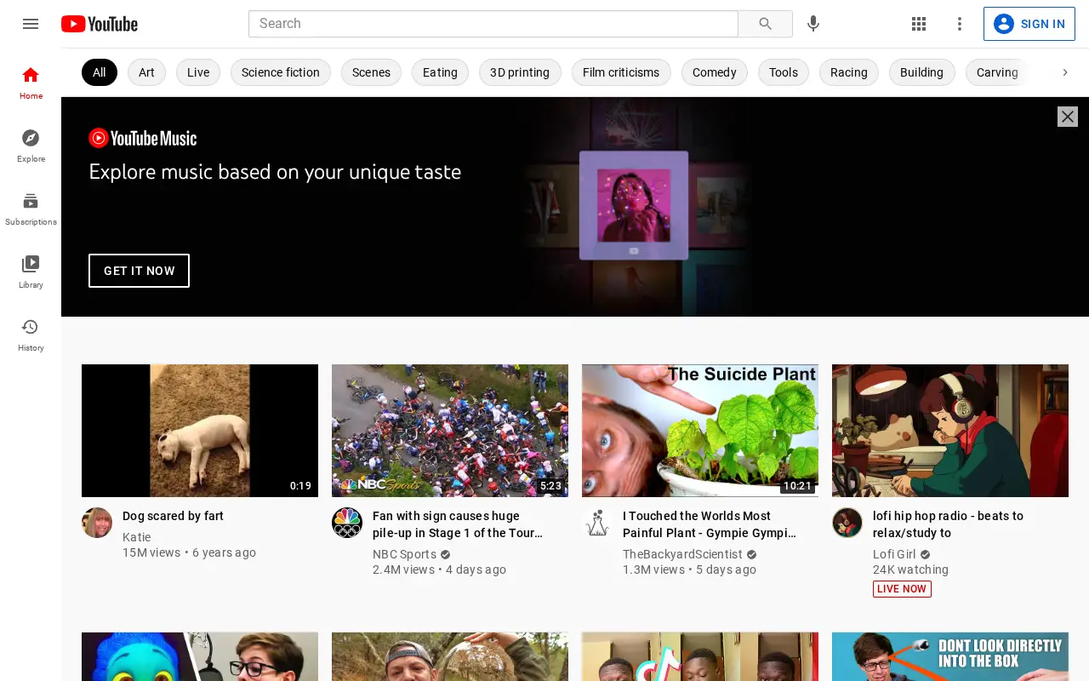The image size is (1089, 681).
Task: Open 'Dont look directly into the box' thumbnail
Action: (950, 656)
